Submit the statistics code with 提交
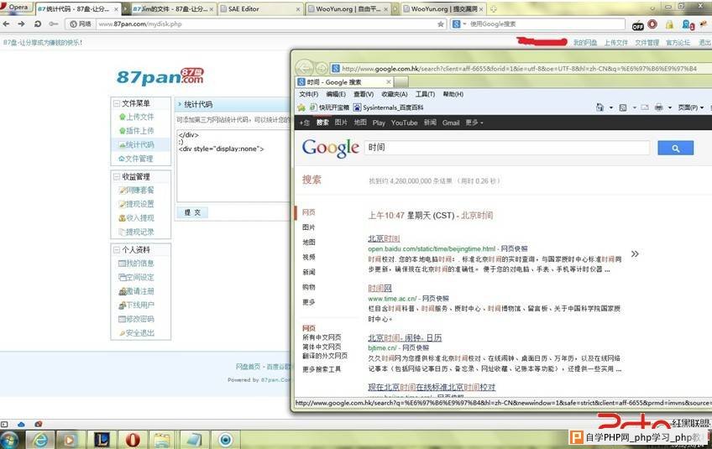 click(x=192, y=212)
